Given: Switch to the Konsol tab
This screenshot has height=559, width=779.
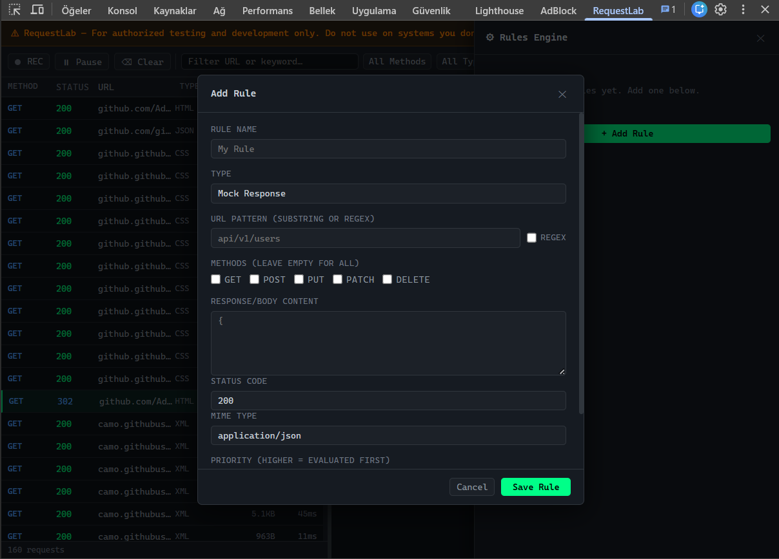Looking at the screenshot, I should coord(123,10).
